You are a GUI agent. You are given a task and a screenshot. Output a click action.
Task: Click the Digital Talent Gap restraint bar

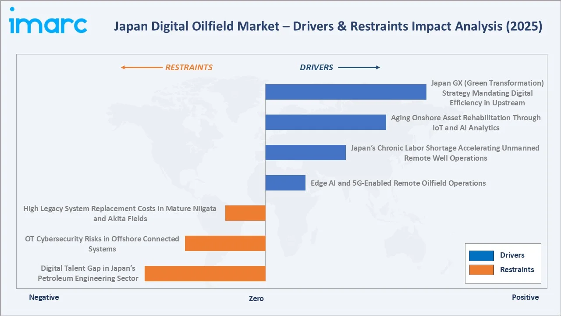(205, 273)
